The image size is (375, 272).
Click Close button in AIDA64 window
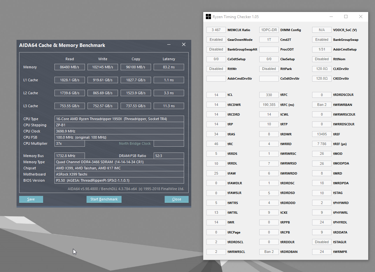coord(177,199)
